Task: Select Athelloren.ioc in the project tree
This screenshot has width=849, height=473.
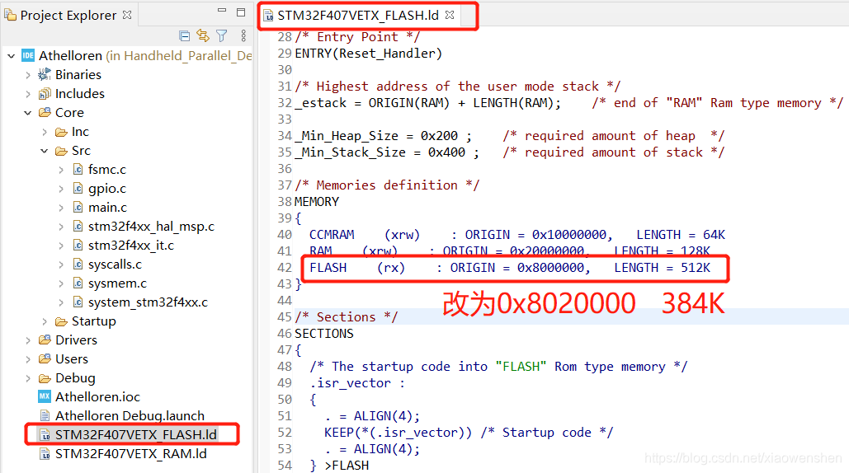Action: [x=97, y=397]
